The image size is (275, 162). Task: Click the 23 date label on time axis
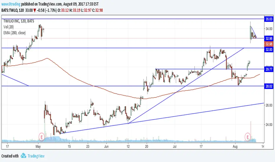tap(88, 146)
